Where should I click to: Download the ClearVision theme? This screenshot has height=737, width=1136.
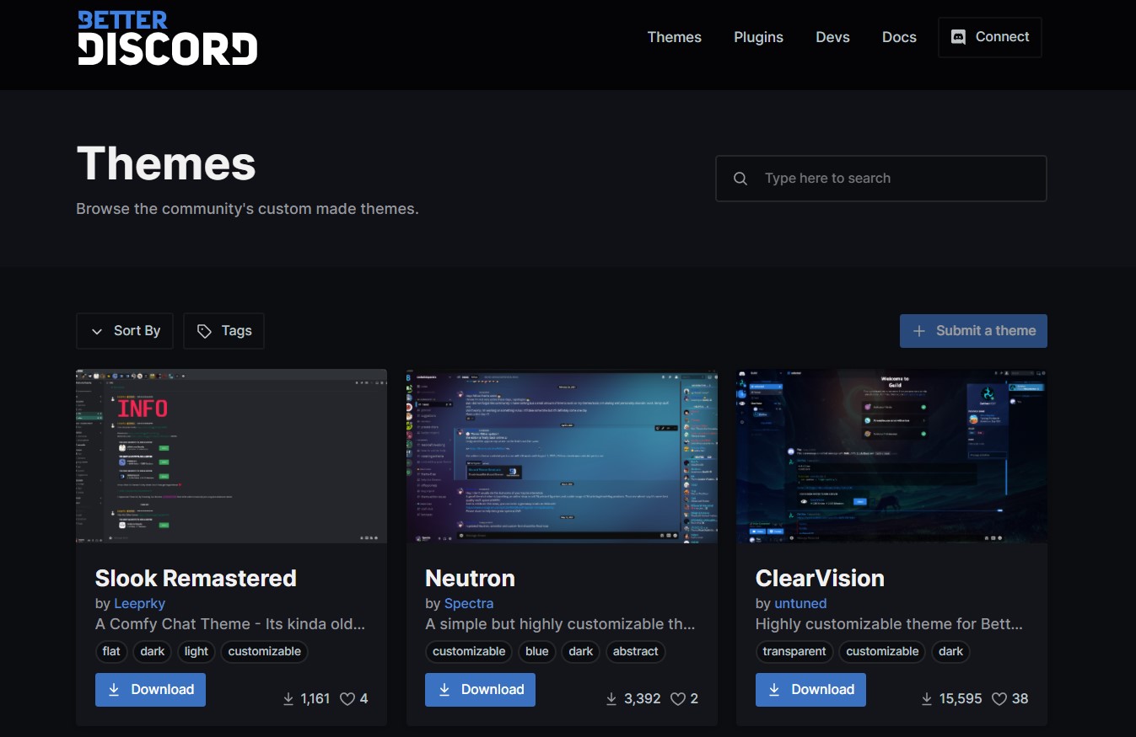click(x=810, y=689)
